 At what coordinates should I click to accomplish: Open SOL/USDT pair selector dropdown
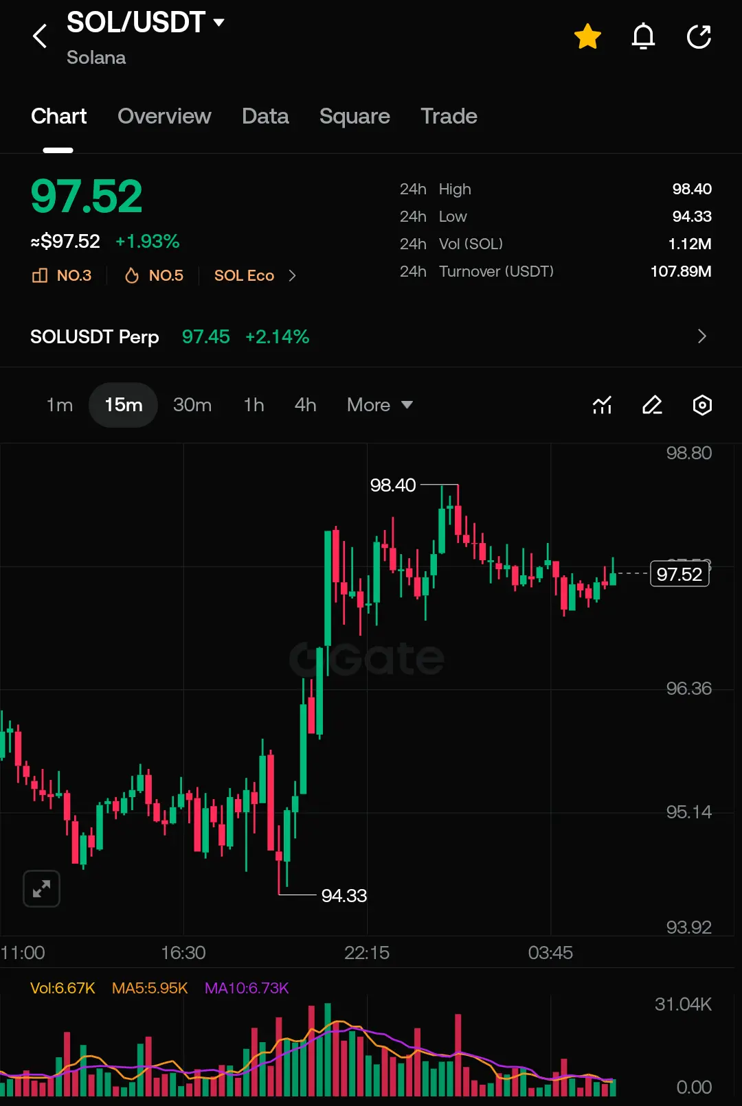pos(146,23)
